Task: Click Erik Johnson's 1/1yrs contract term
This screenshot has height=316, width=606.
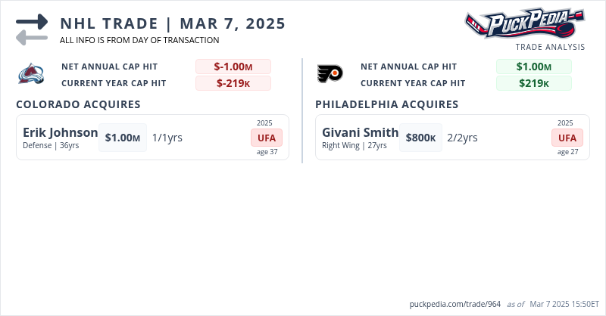Action: [x=167, y=138]
